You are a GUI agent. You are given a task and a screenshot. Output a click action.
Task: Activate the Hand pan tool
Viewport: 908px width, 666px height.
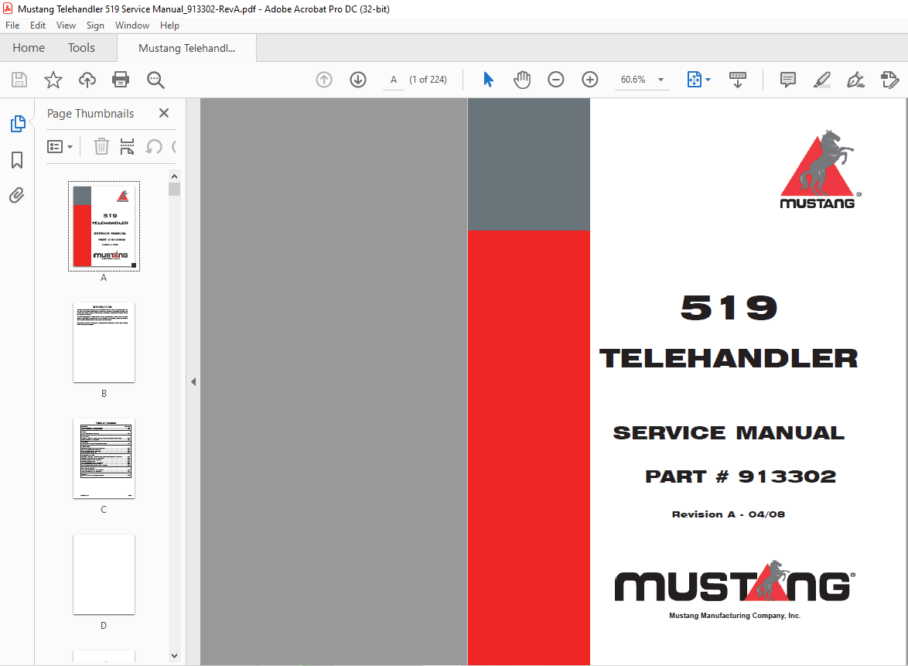[522, 80]
